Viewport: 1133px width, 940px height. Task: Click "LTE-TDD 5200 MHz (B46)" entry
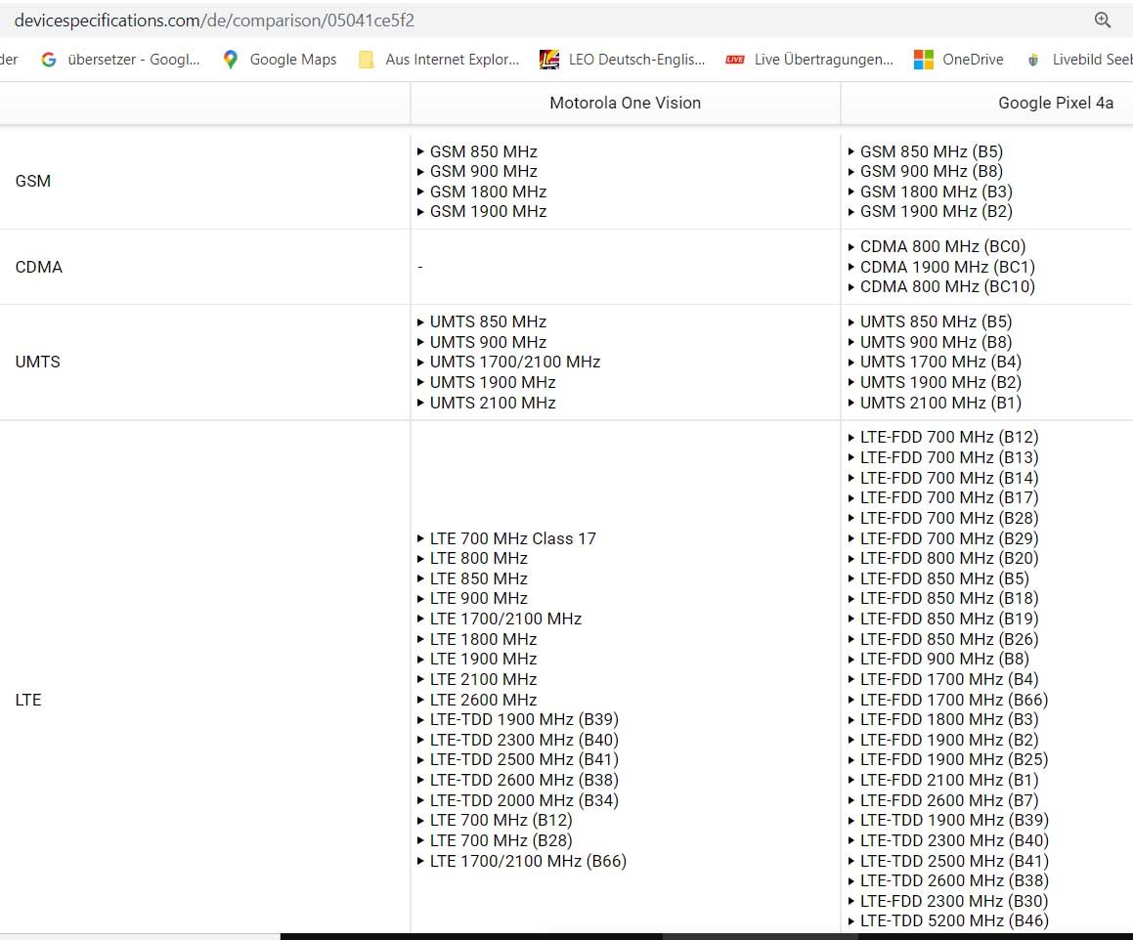click(x=954, y=920)
